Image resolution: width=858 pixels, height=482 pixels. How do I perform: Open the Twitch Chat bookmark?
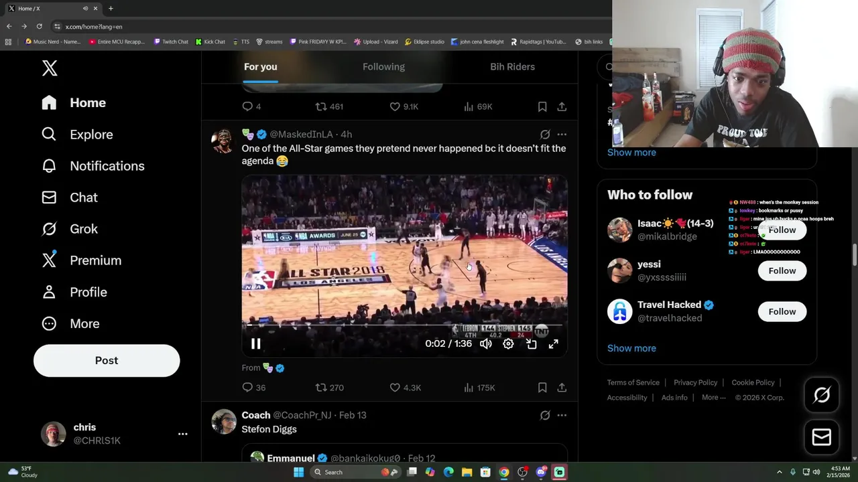171,42
